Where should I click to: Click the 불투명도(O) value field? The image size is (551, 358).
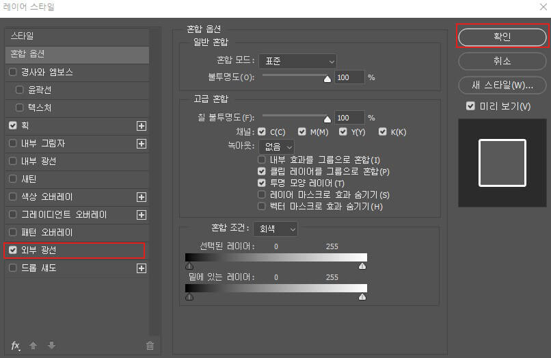tap(349, 77)
